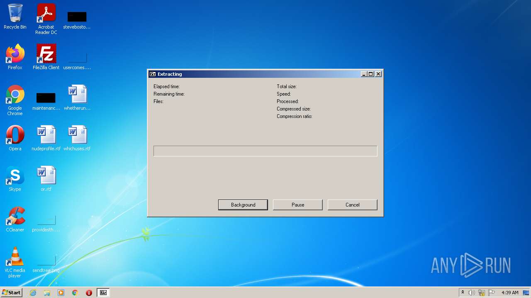The height and width of the screenshot is (298, 531).
Task: Launch Windows Media Player from taskbar
Action: click(61, 293)
